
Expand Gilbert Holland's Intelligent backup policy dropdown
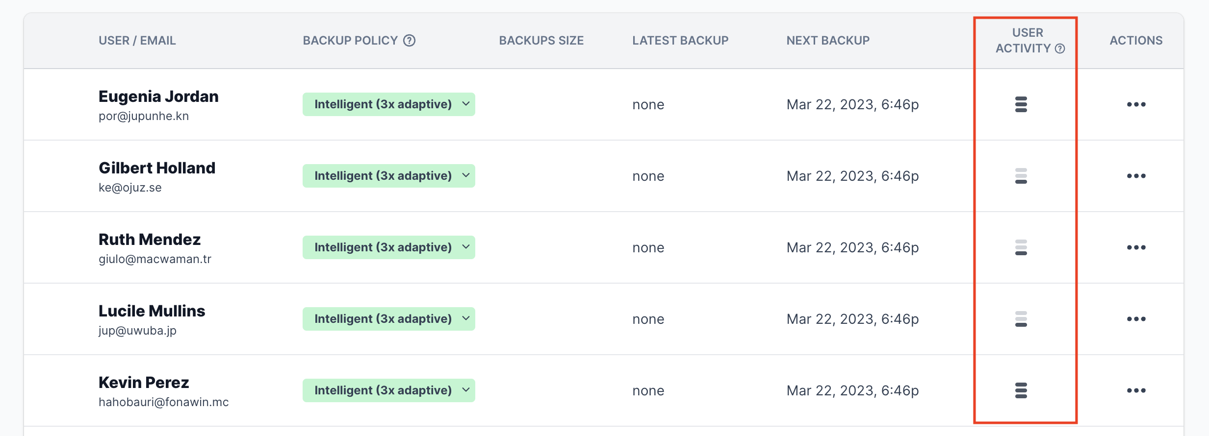tap(389, 176)
